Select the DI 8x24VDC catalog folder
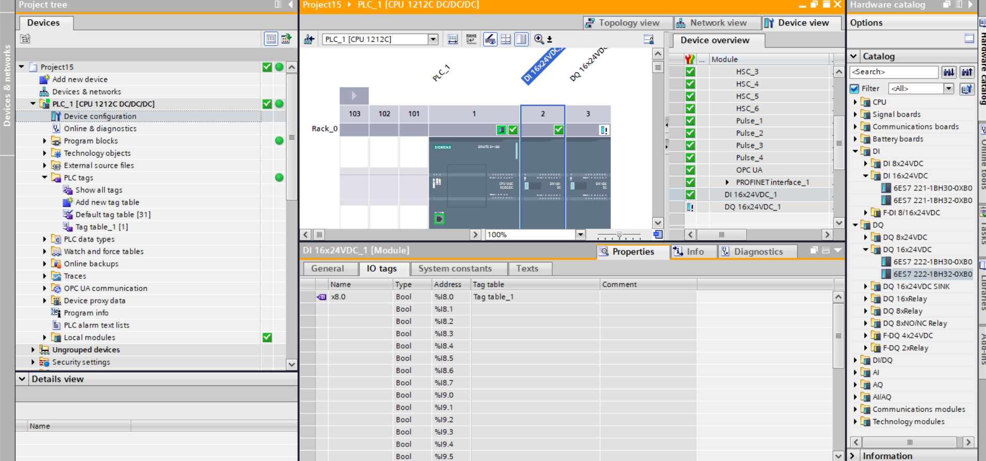This screenshot has width=986, height=461. coord(903,163)
